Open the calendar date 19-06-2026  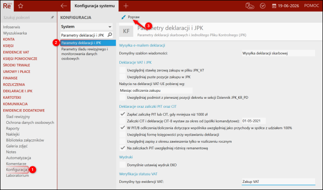[286, 6]
